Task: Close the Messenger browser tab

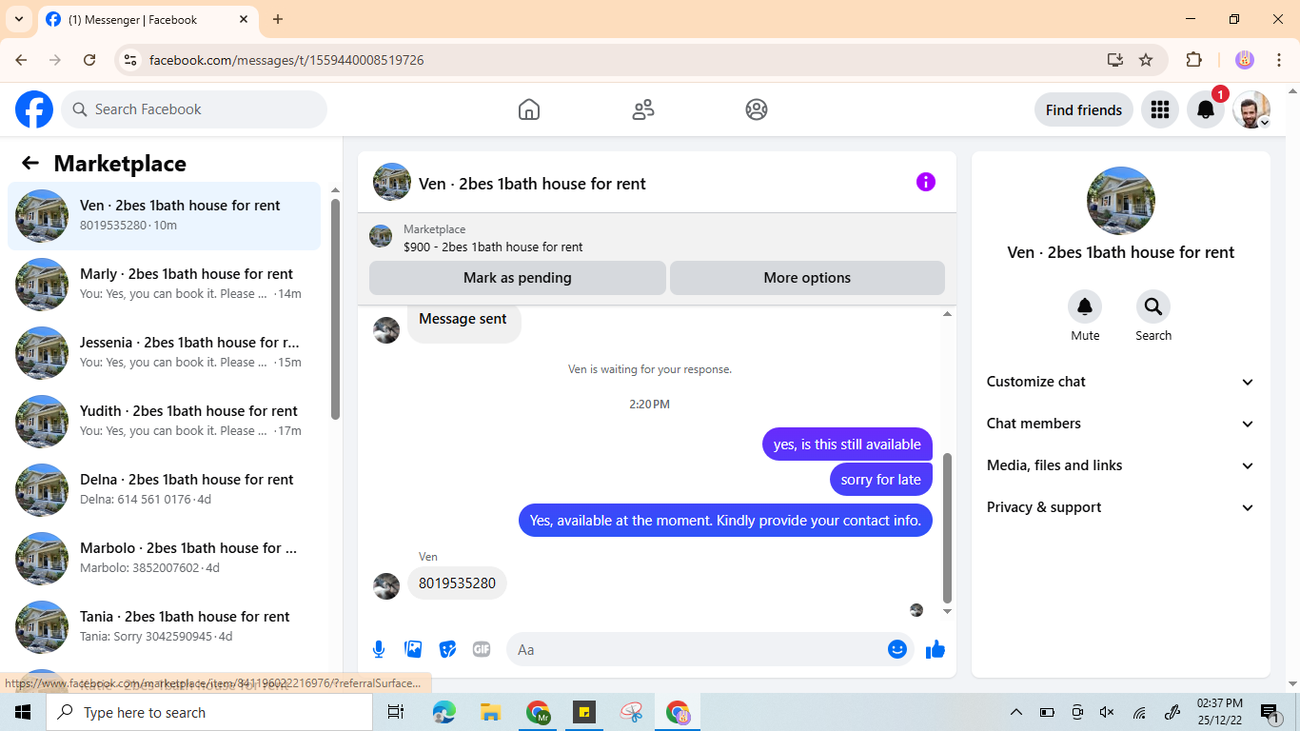Action: pyautogui.click(x=244, y=19)
